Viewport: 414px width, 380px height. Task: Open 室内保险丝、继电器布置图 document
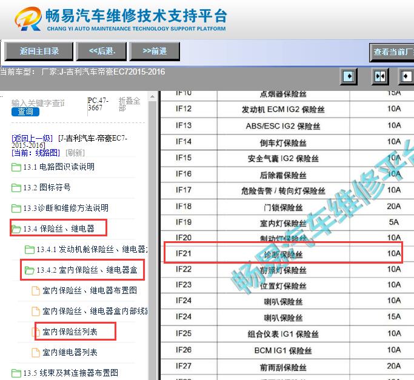click(x=90, y=291)
